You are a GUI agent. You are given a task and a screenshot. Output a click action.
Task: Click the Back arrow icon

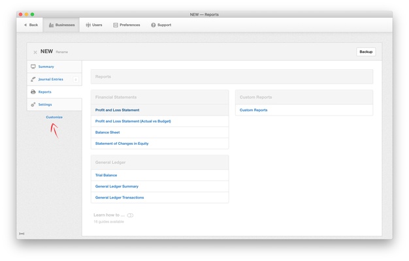(x=25, y=25)
